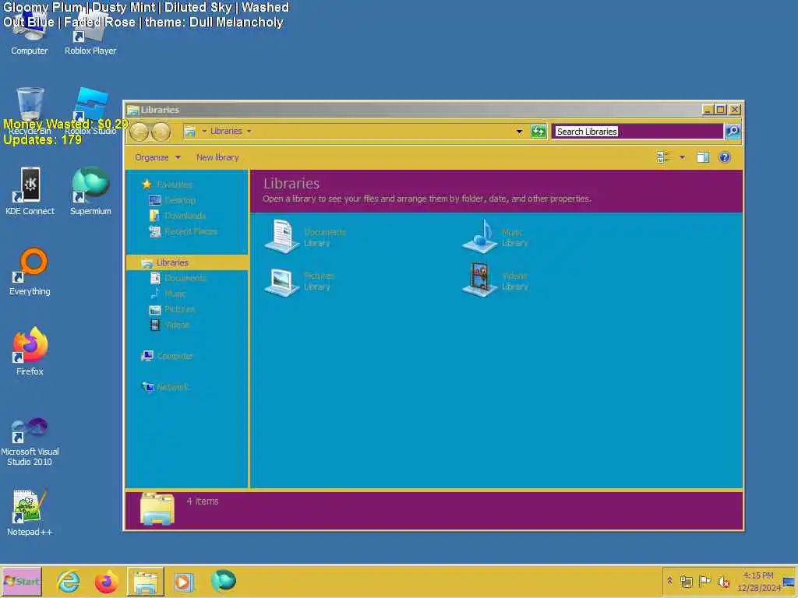
Task: Select the Everything search shortcut
Action: click(x=30, y=272)
